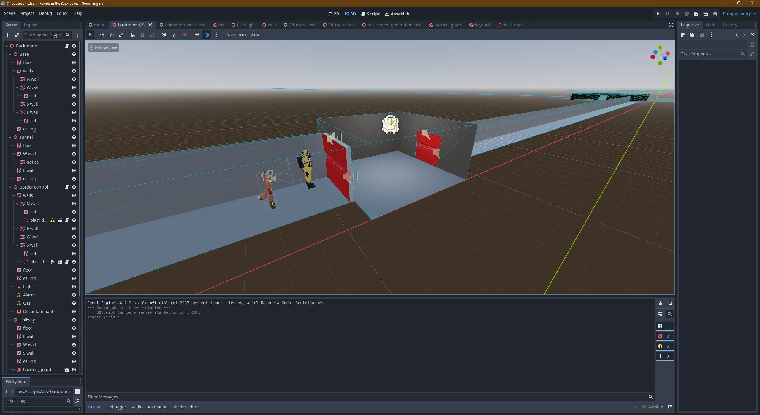This screenshot has width=760, height=415.
Task: Expand the hazmat_guard node
Action: (x=14, y=370)
